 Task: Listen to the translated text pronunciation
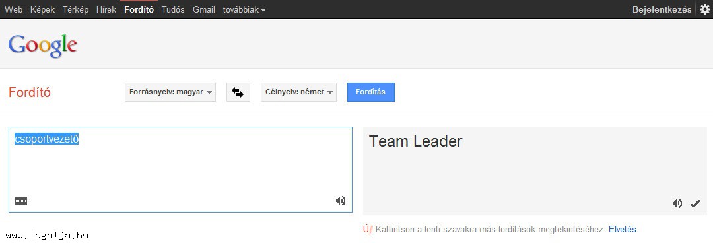coord(677,203)
